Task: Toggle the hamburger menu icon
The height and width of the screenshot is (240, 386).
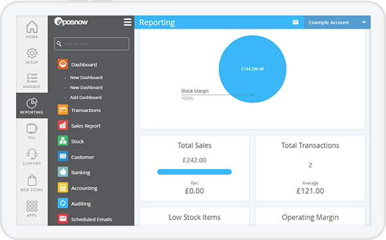Action: click(x=128, y=22)
